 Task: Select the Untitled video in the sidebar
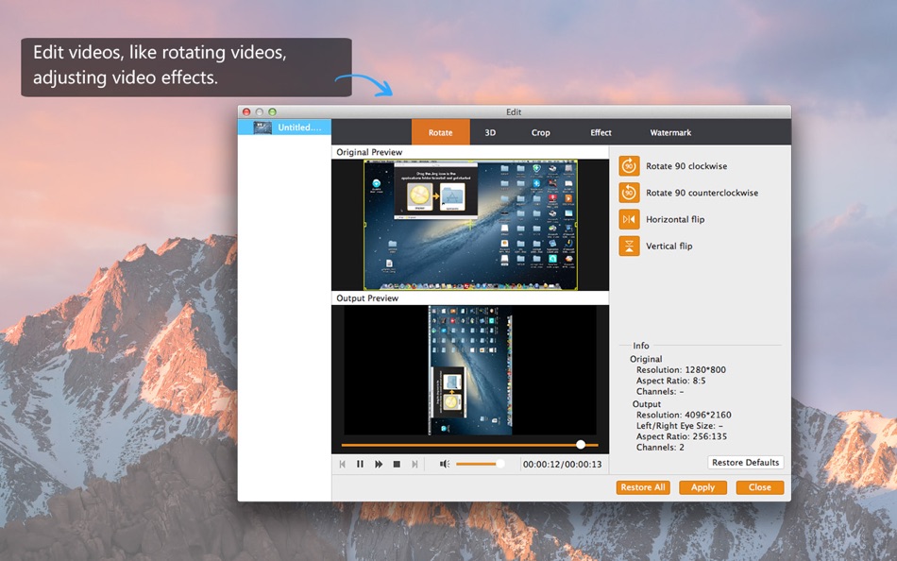288,127
